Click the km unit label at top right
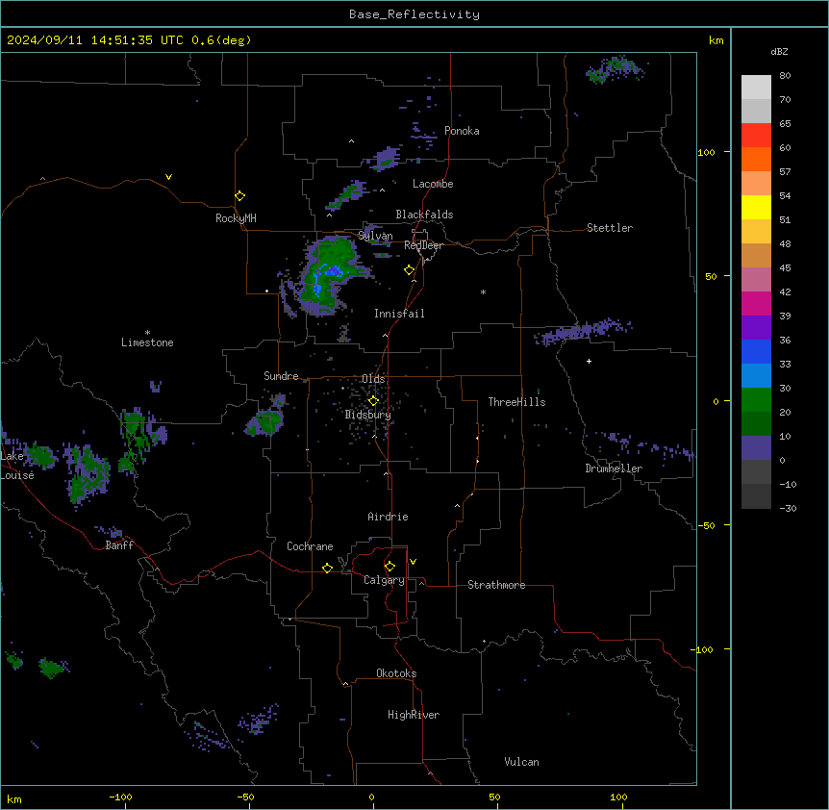 pyautogui.click(x=716, y=40)
